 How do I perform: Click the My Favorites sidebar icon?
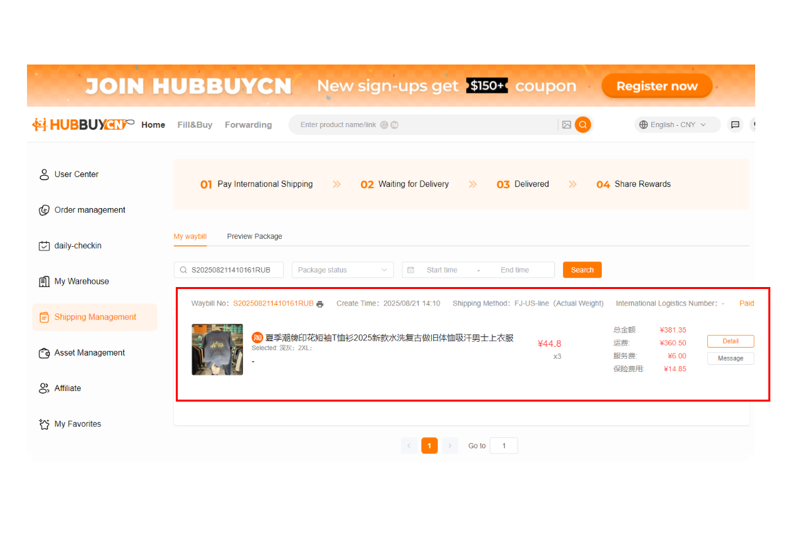[44, 425]
